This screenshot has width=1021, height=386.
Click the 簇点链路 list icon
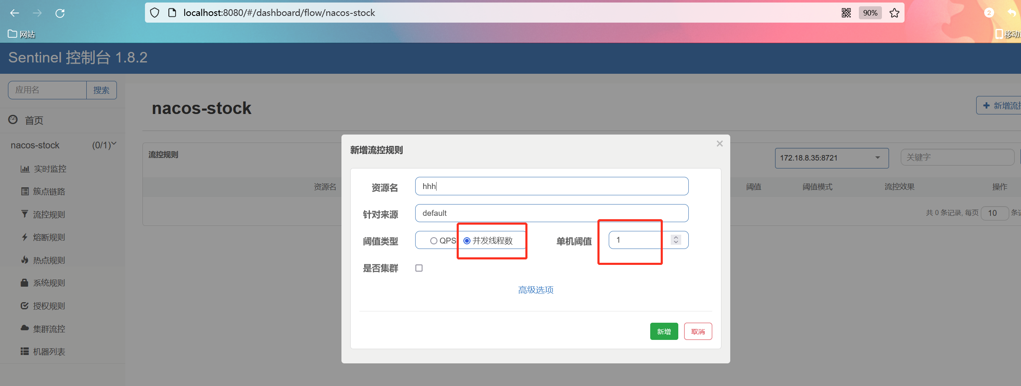pos(25,192)
